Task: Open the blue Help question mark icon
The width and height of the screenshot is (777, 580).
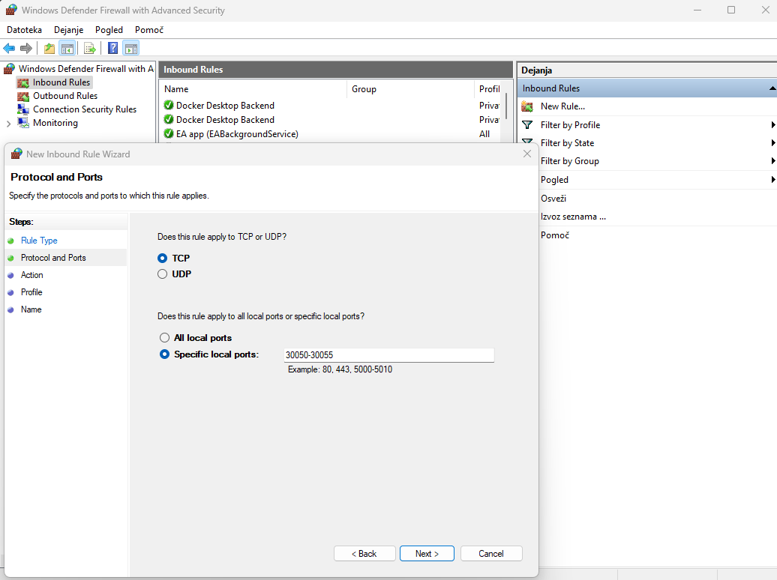Action: (x=112, y=49)
